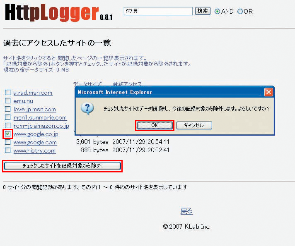
Task: Tick the a.rad.msn.com checkbox
Action: [7, 92]
